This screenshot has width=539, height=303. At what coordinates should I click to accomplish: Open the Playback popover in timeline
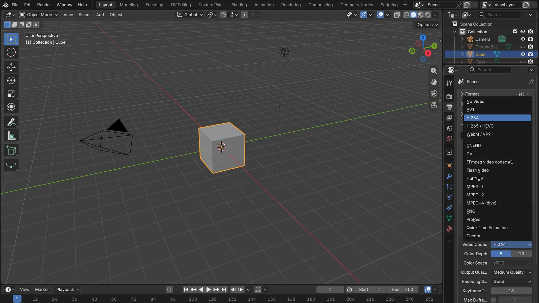(68, 290)
